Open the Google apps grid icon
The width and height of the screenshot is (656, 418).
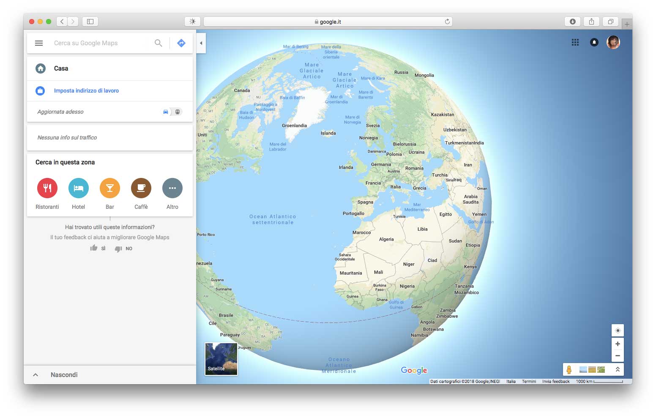point(575,42)
